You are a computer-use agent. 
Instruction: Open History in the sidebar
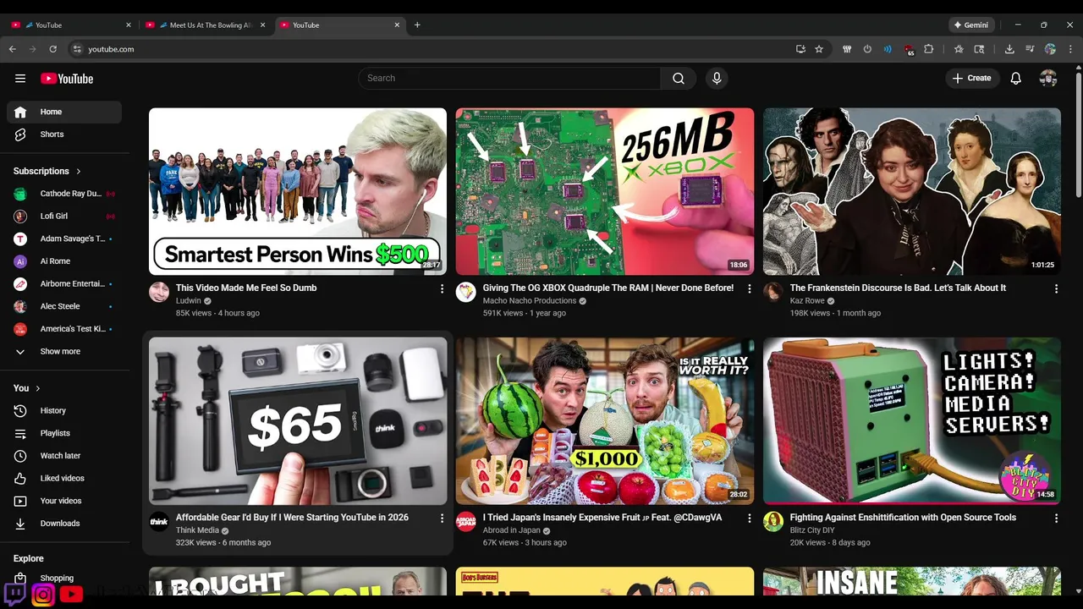64,410
